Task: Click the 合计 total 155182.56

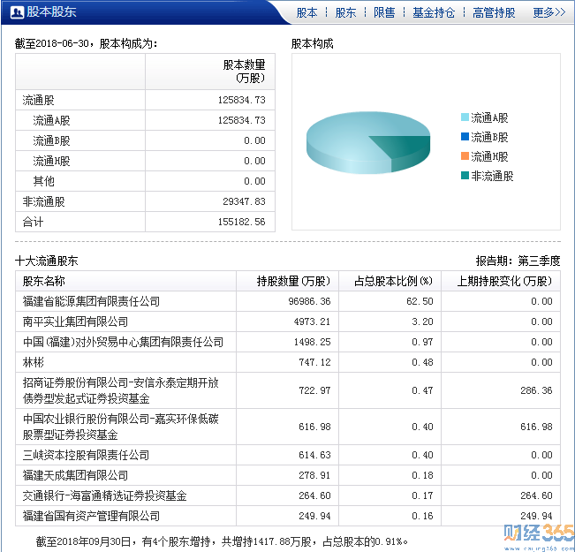Action: 241,222
